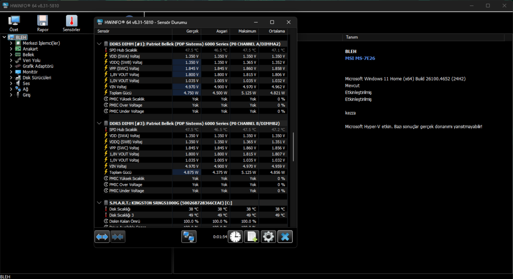Image resolution: width=513 pixels, height=279 pixels.
Task: Click Microsoft Windows 11 Home build text
Action: [x=405, y=79]
